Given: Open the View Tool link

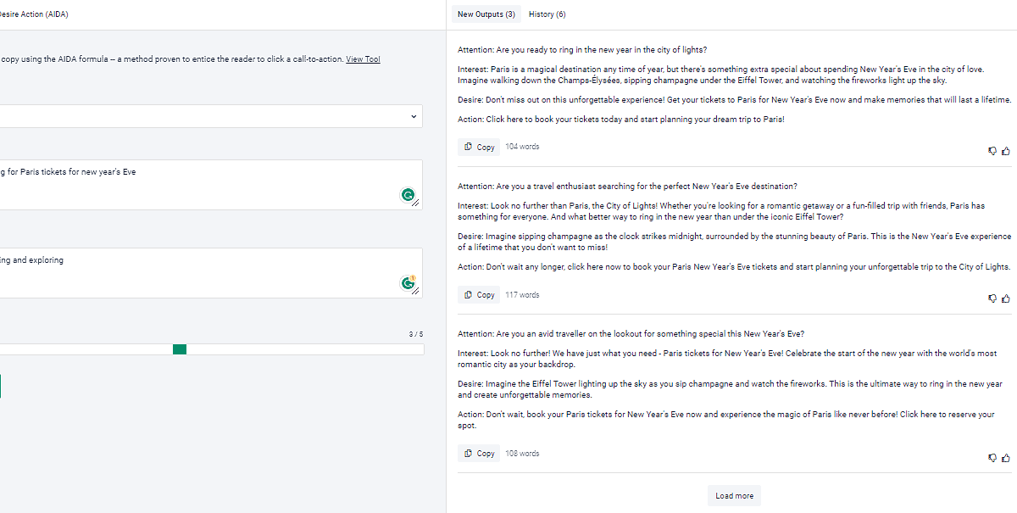Looking at the screenshot, I should (x=363, y=59).
